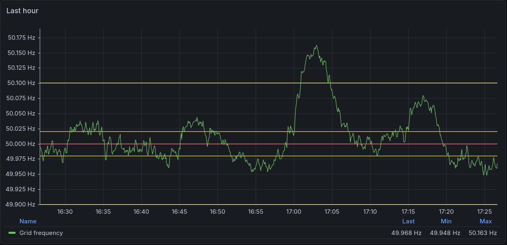Screen dimensions: 507x245
Task: Sort legend by Min column header
Action: pos(446,221)
